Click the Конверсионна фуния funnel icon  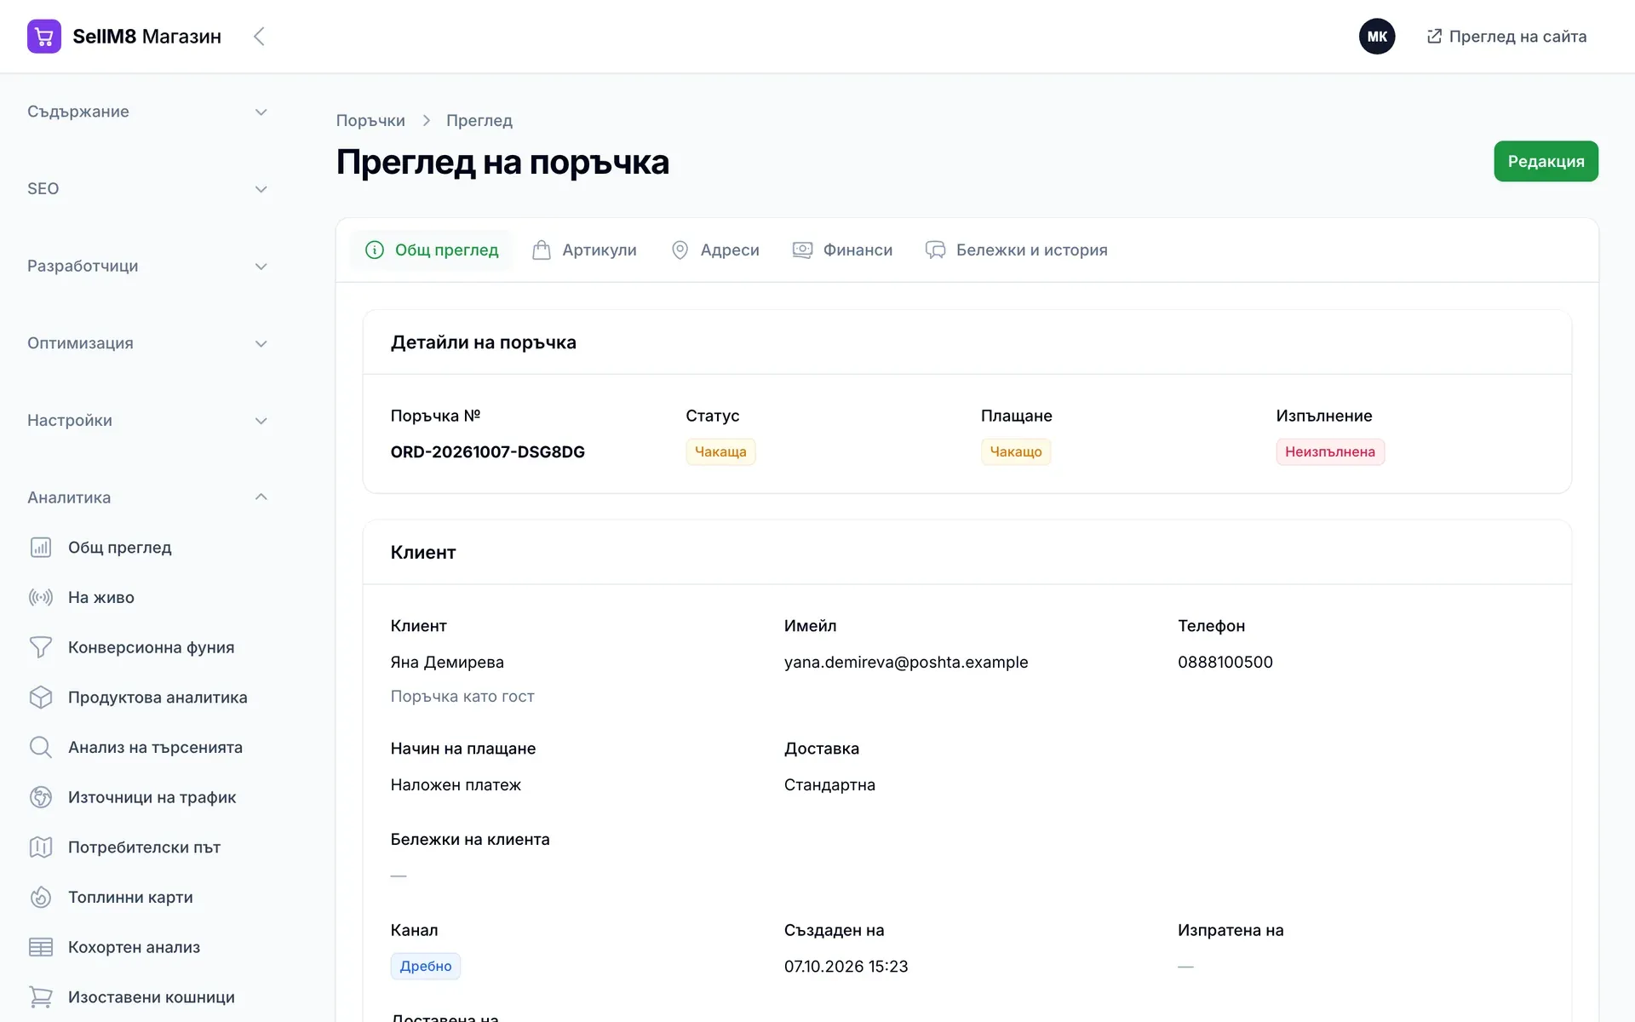coord(41,647)
